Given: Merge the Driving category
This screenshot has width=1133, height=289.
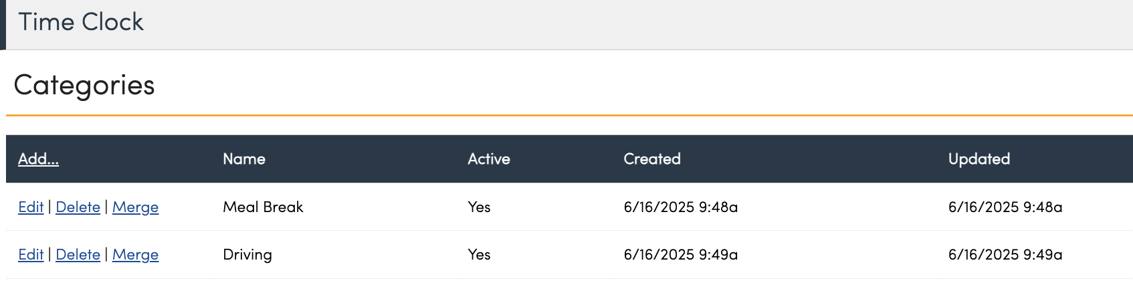Looking at the screenshot, I should click(x=135, y=255).
